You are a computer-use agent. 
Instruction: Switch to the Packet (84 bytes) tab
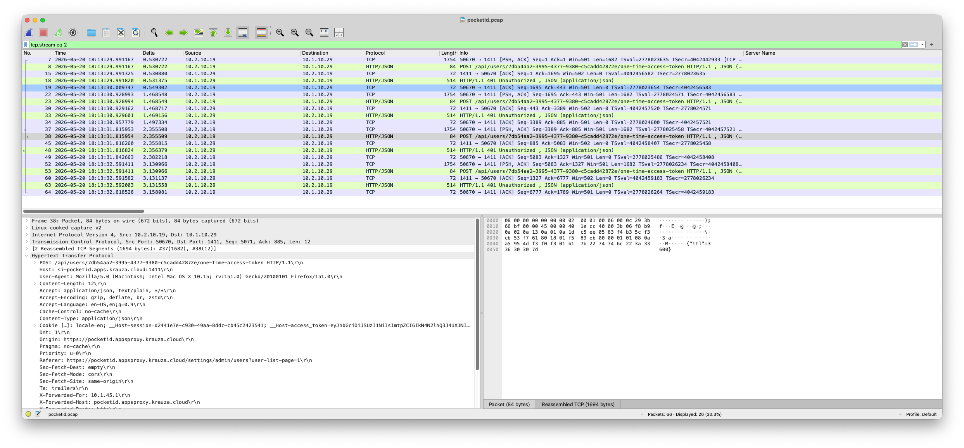click(509, 404)
